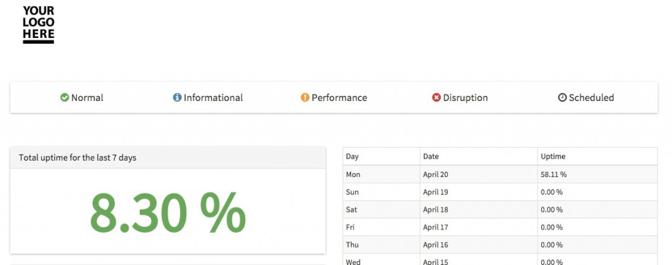Click the green Normal checkmark icon
The image size is (672, 265).
64,98
